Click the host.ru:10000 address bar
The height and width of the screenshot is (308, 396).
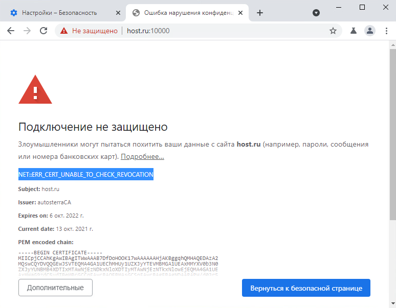pyautogui.click(x=148, y=31)
